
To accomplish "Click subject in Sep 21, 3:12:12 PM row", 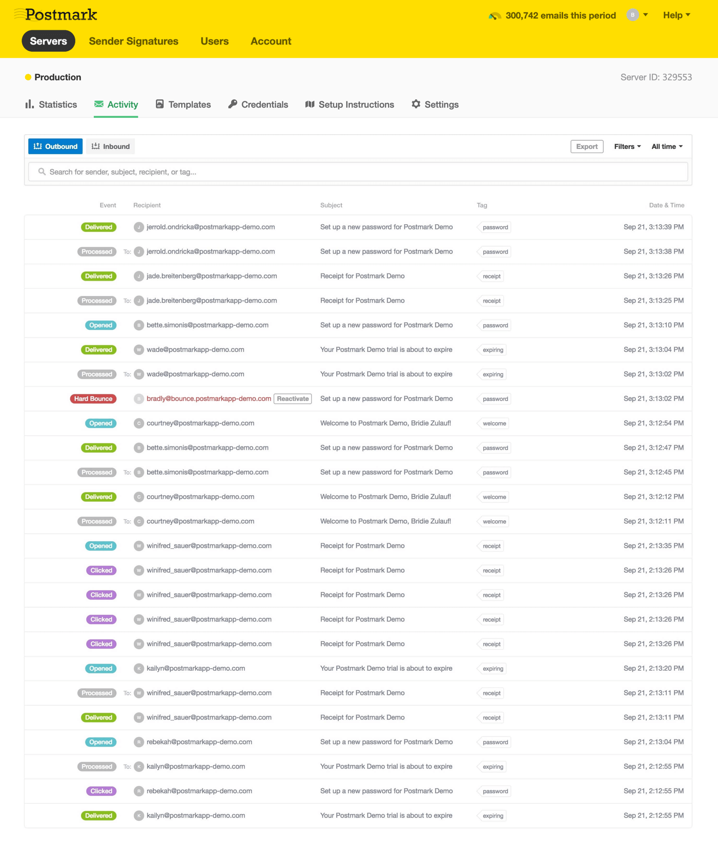I will pos(385,497).
